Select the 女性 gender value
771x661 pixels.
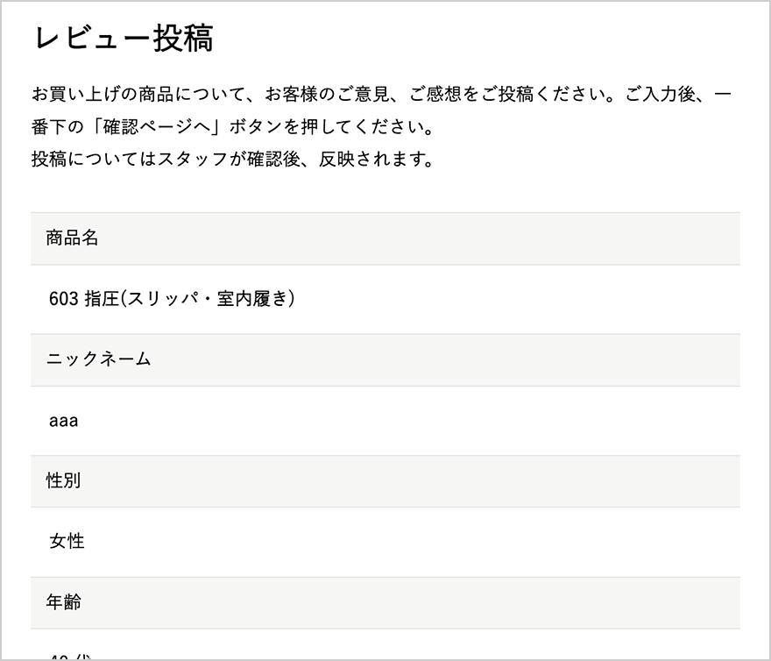67,542
